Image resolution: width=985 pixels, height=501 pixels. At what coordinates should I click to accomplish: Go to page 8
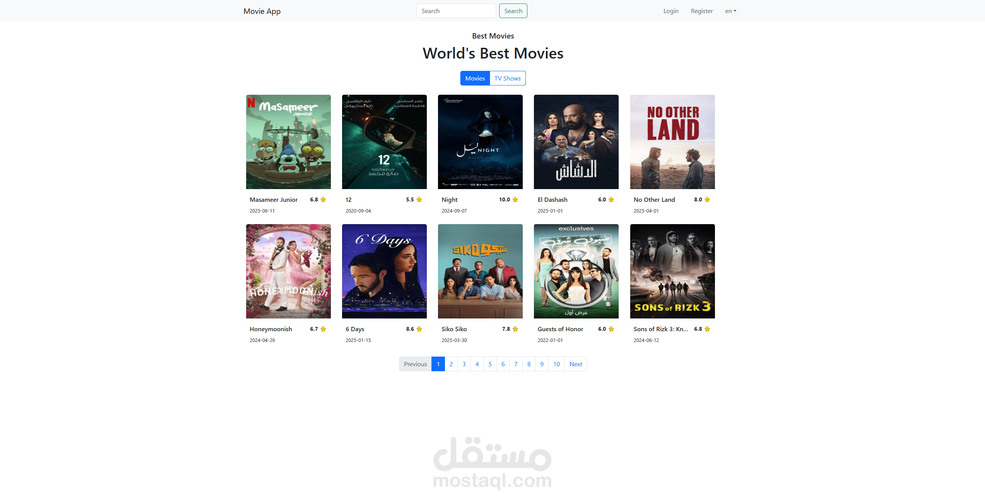click(529, 364)
